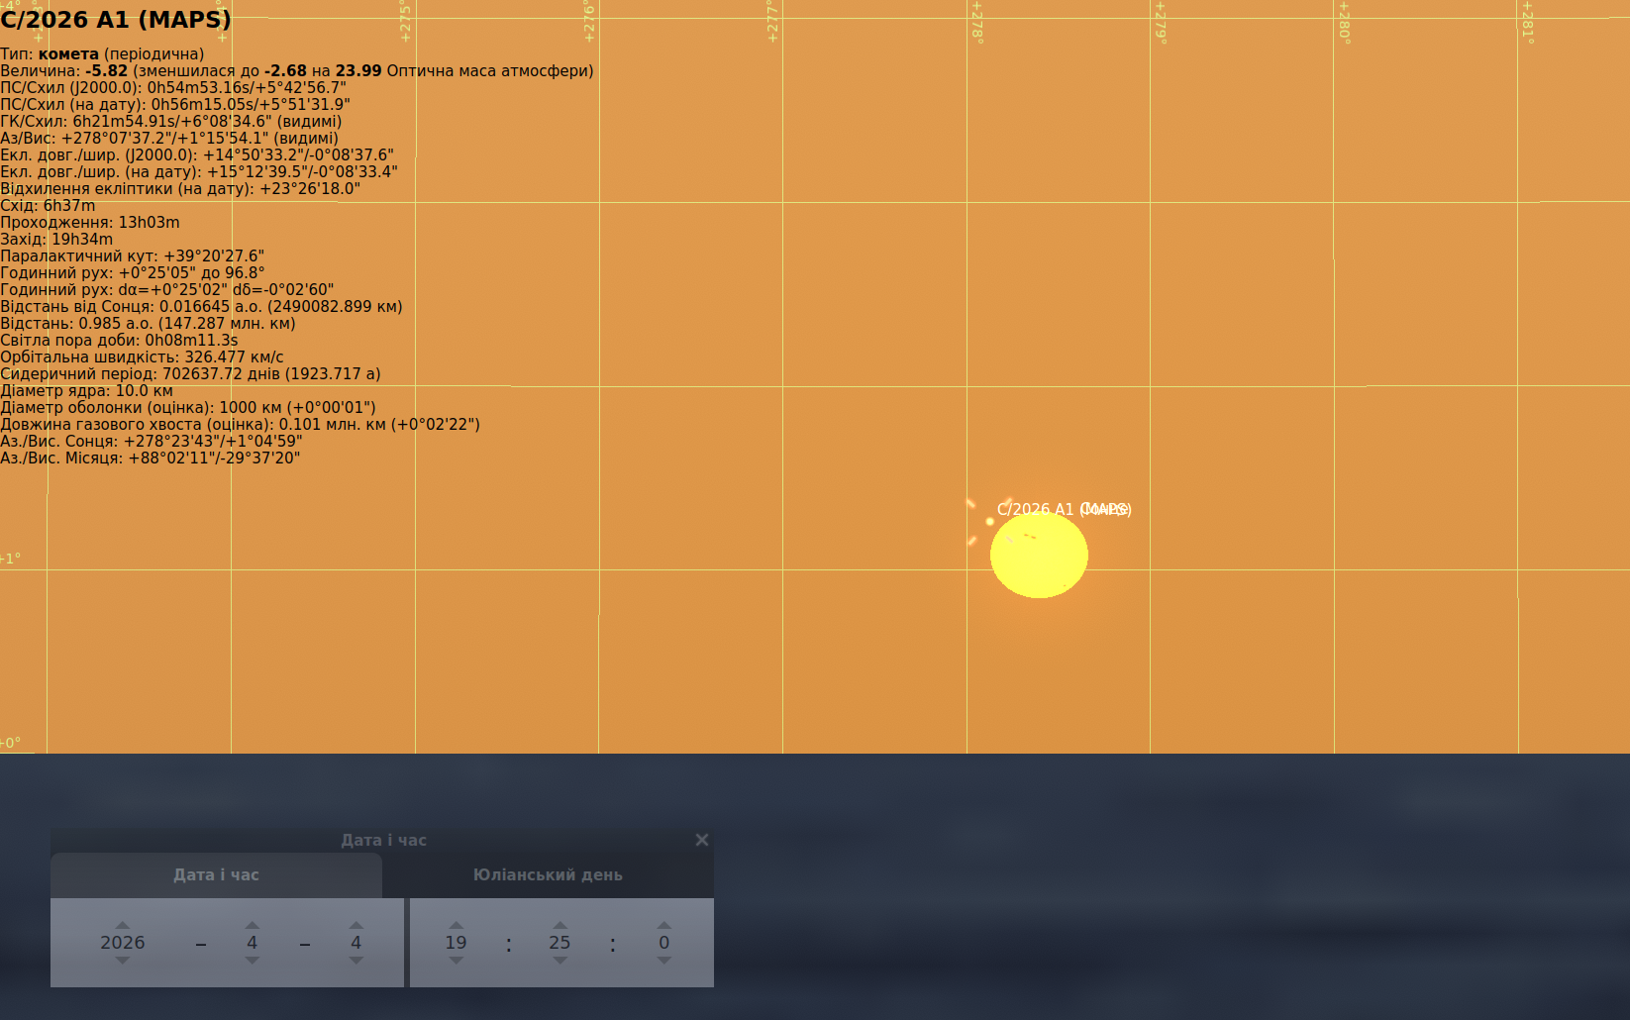Screen dimensions: 1630x1020
Task: Click the year field showing 2026
Action: 123,943
